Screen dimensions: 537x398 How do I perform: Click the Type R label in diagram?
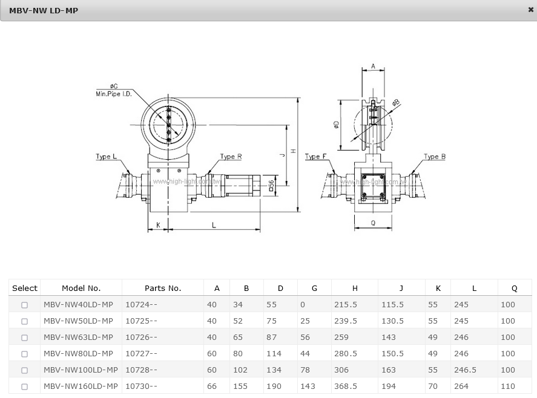[231, 157]
